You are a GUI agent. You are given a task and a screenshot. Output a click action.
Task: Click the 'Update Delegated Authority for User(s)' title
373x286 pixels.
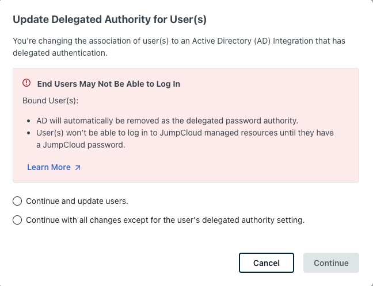[x=109, y=20]
